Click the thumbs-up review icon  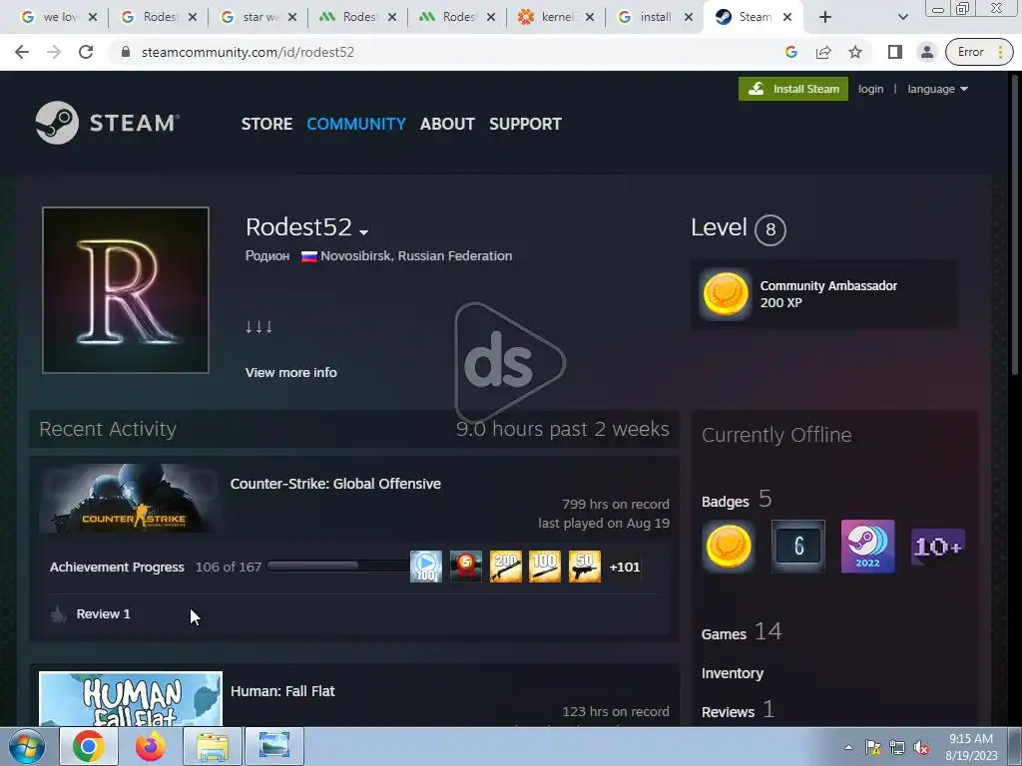(x=59, y=614)
